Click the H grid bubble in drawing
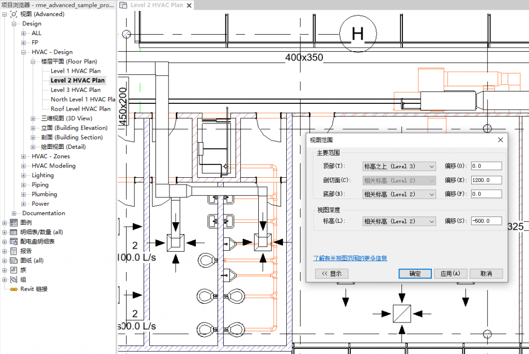Image resolution: width=529 pixels, height=354 pixels. tap(358, 34)
